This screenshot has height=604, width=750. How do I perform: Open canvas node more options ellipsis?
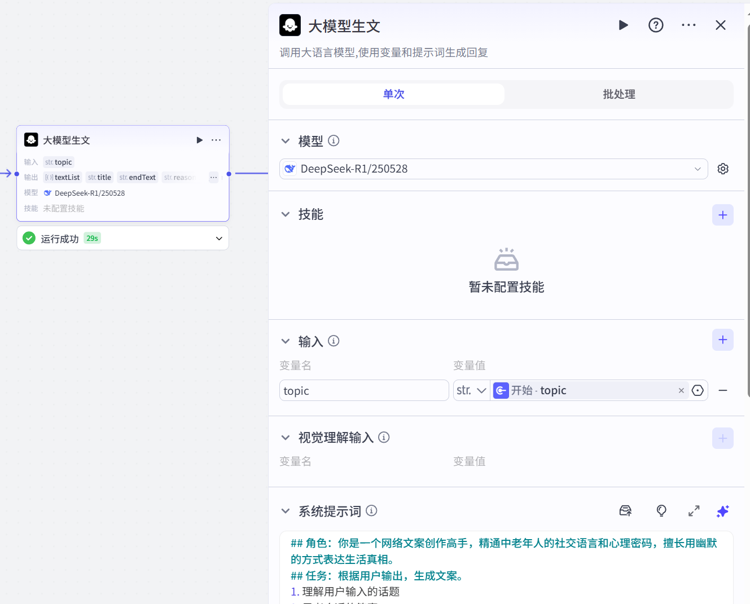click(216, 140)
